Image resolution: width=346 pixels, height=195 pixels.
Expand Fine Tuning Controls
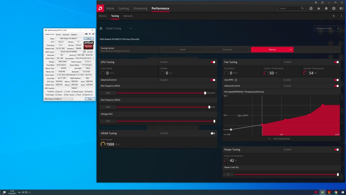pos(279,139)
